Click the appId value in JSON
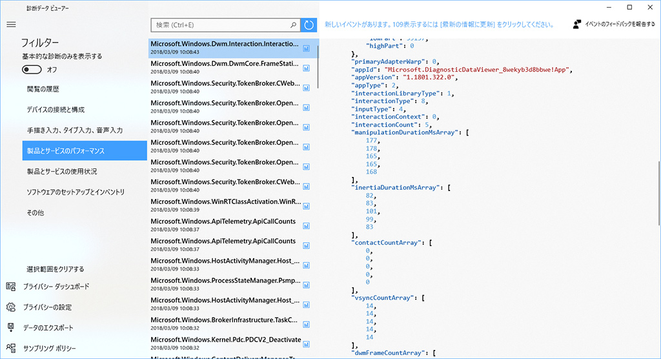The height and width of the screenshot is (359, 661). [x=477, y=70]
